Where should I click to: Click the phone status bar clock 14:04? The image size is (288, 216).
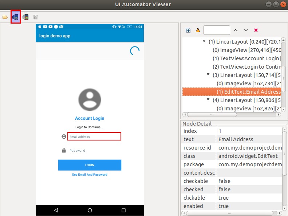pos(138,27)
